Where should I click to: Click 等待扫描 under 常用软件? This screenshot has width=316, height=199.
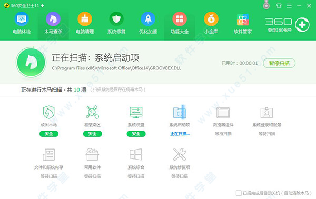click(92, 176)
